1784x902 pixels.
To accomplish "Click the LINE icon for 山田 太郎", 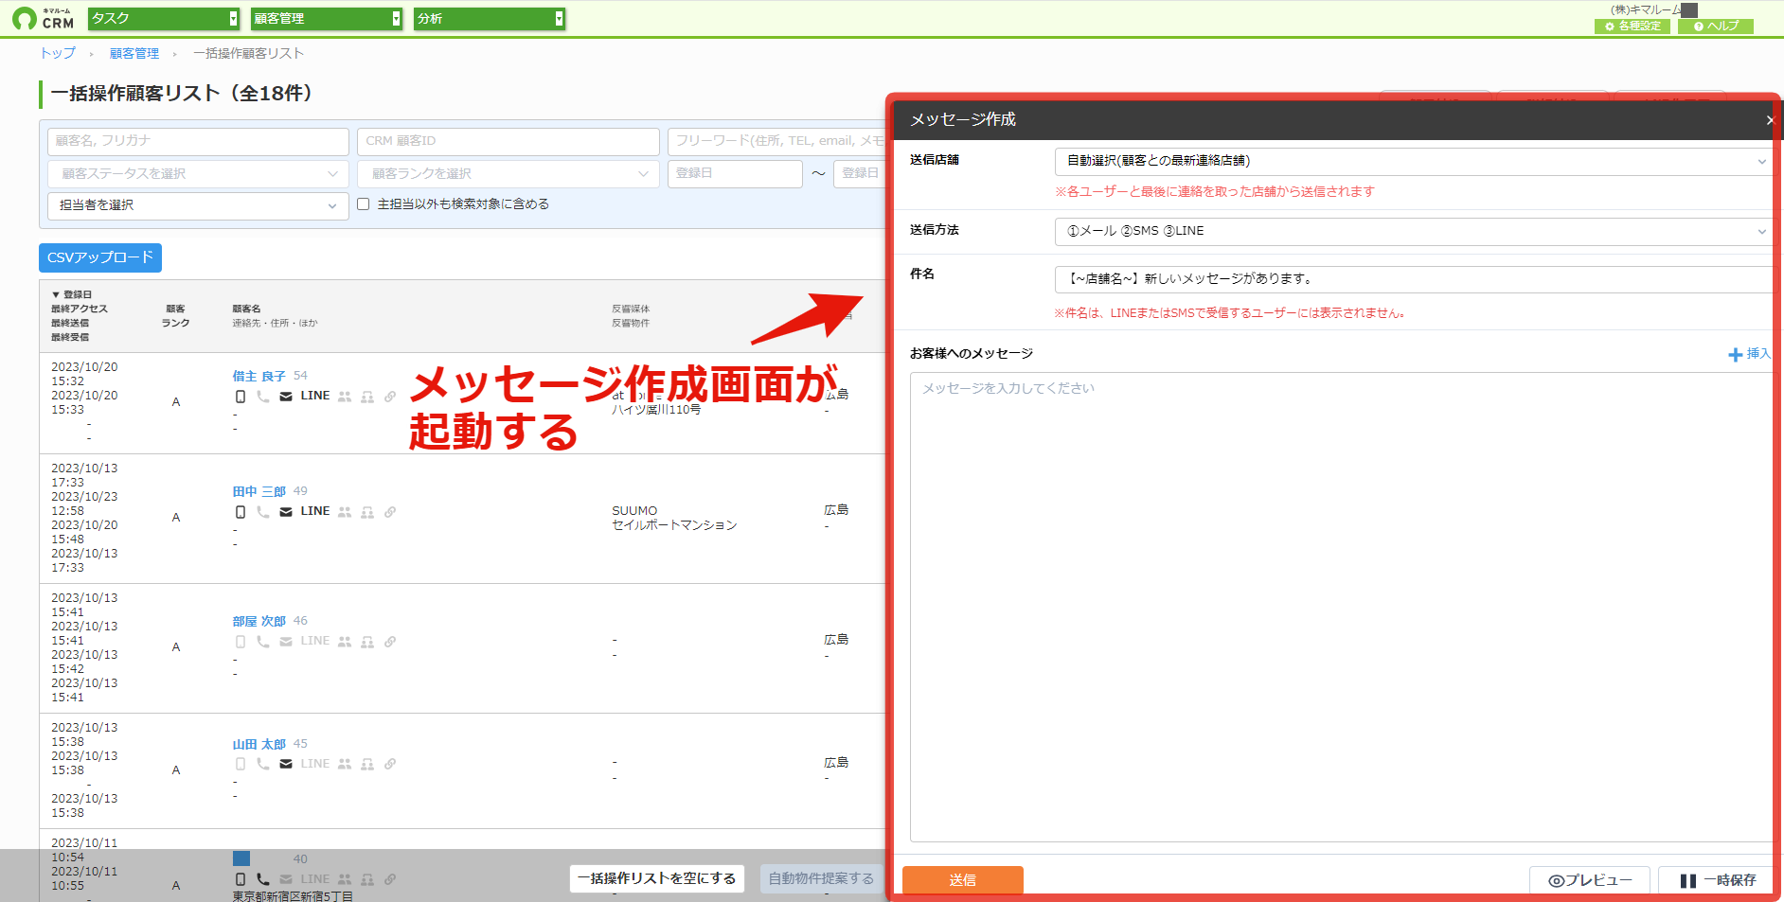I will click(315, 764).
